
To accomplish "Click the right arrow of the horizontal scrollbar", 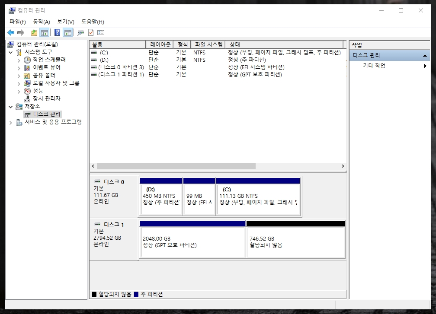I will coord(343,166).
